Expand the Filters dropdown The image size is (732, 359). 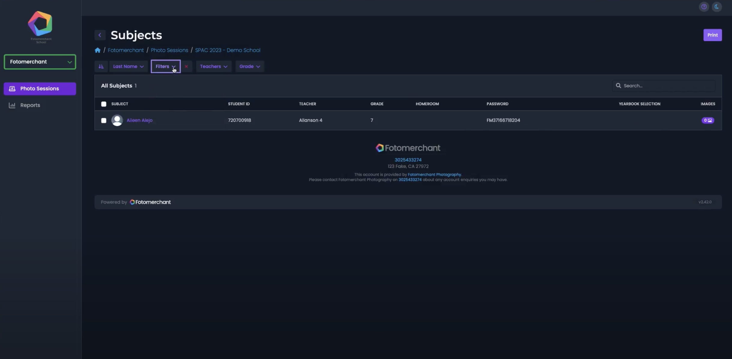(166, 66)
